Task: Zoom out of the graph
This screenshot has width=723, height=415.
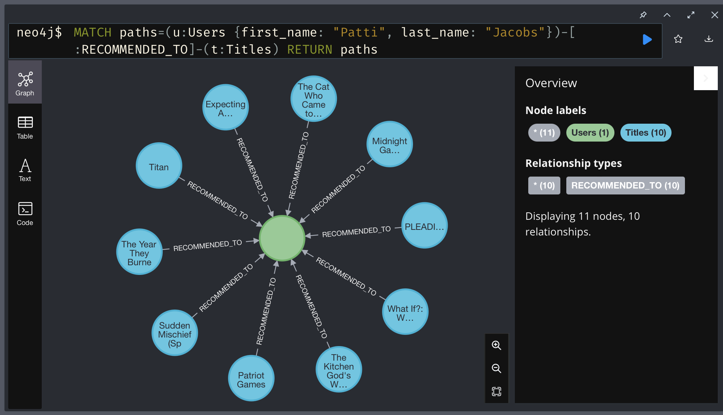Action: [496, 368]
